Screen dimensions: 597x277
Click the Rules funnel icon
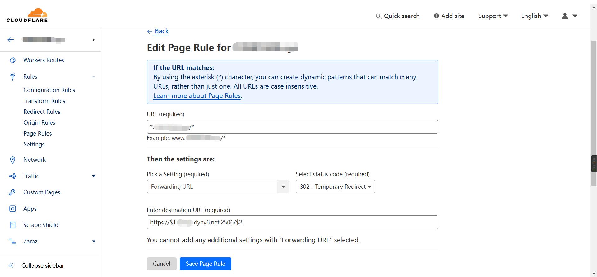(12, 76)
